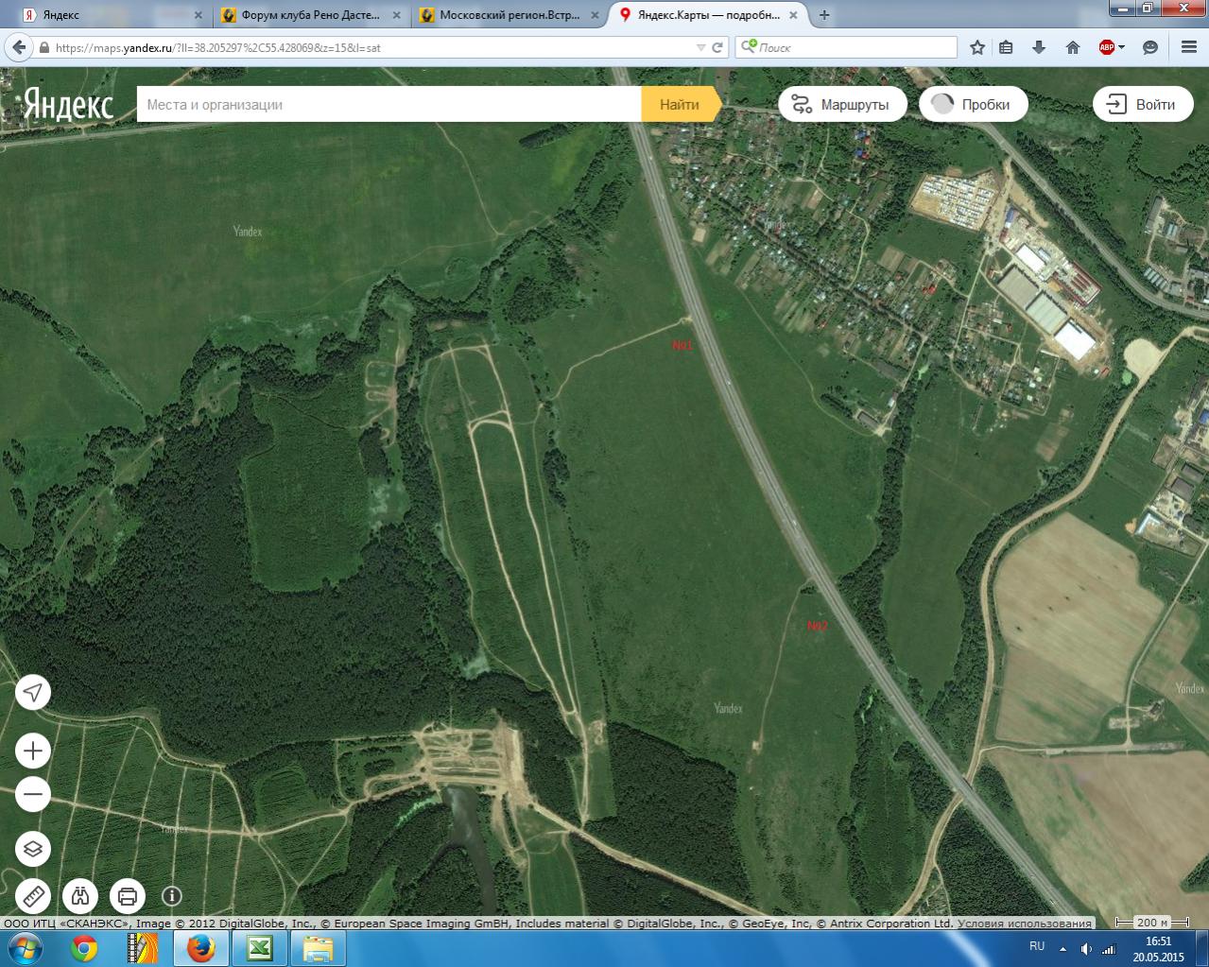This screenshot has height=967, width=1209.
Task: Open the network signal tray icon
Action: click(1108, 948)
